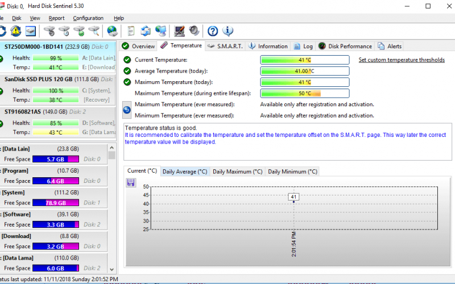The width and height of the screenshot is (455, 284).
Task: Open the Help menu
Action: click(119, 18)
